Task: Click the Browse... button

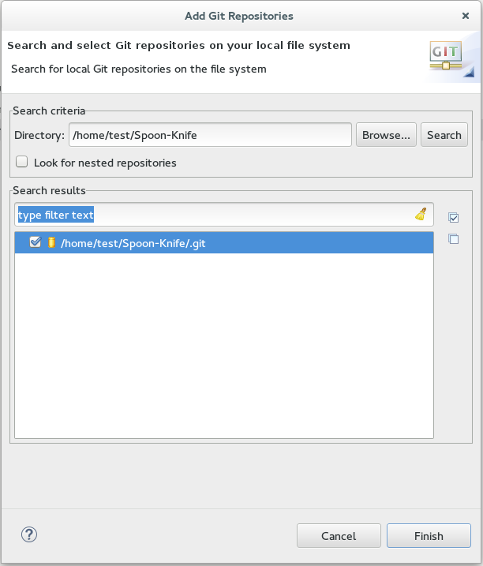Action: tap(386, 135)
